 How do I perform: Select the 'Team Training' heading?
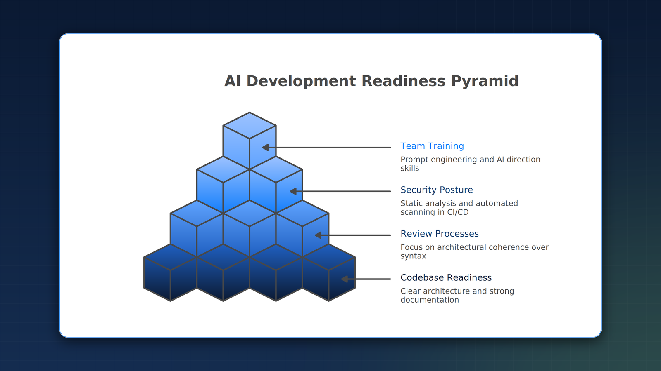(432, 146)
